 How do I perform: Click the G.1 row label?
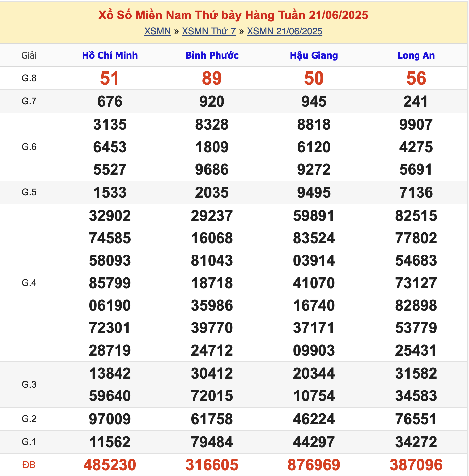[29, 442]
